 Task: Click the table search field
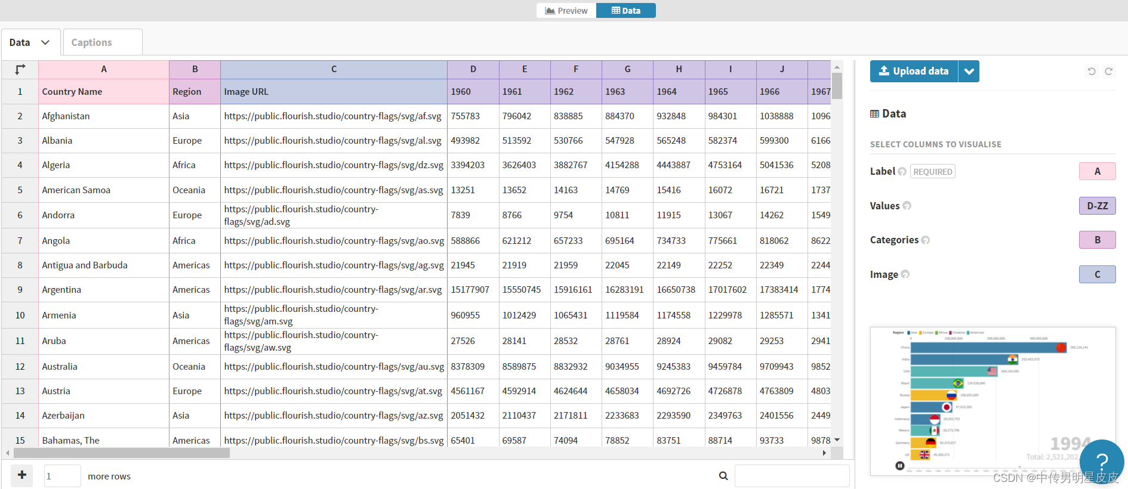[x=792, y=476]
